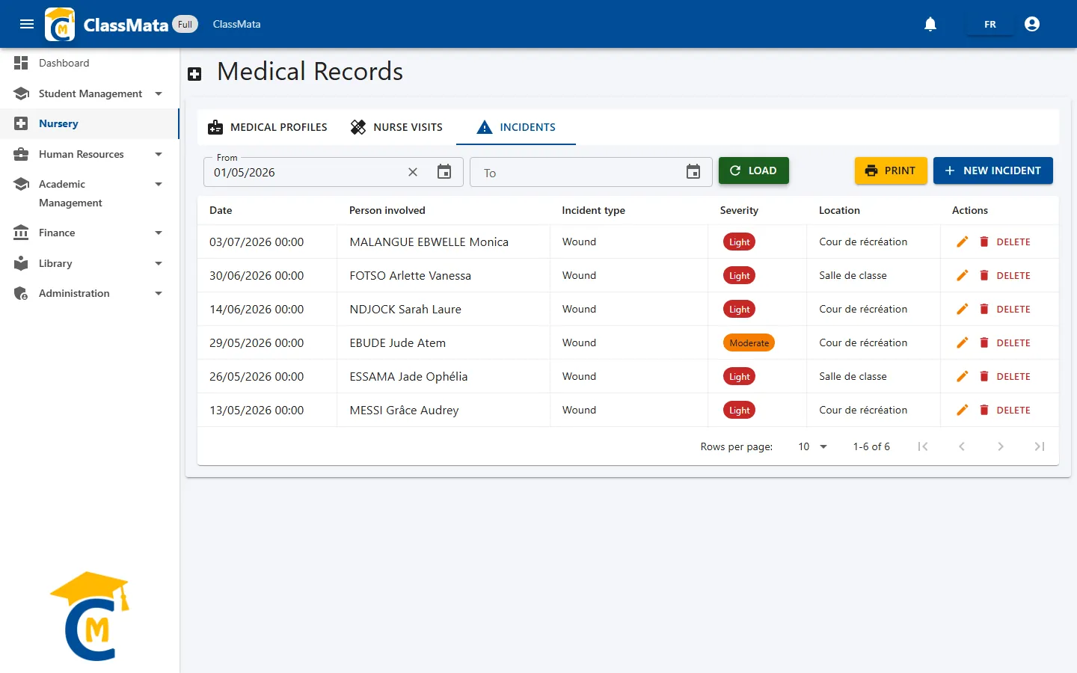Open the From date calendar picker
Viewport: 1077px width, 673px height.
(x=444, y=172)
